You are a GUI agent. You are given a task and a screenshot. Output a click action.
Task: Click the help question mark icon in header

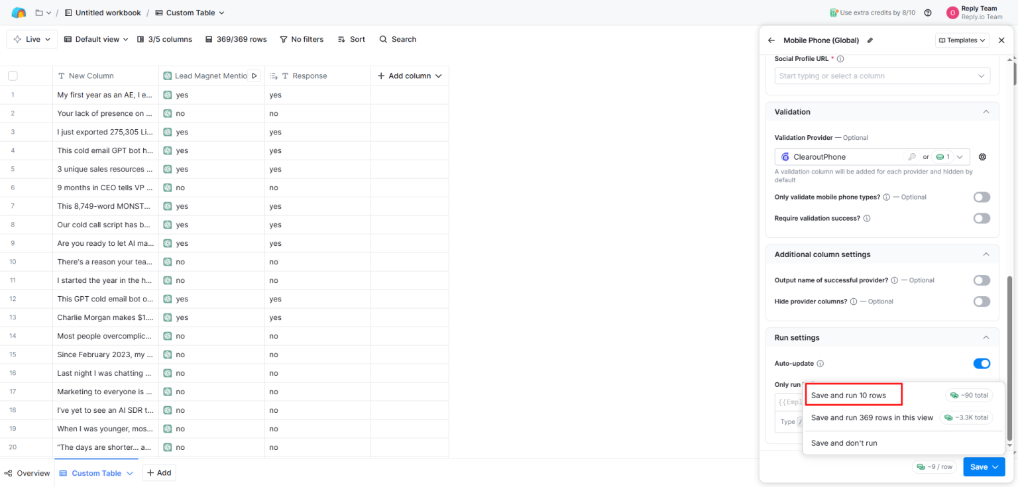pyautogui.click(x=927, y=13)
